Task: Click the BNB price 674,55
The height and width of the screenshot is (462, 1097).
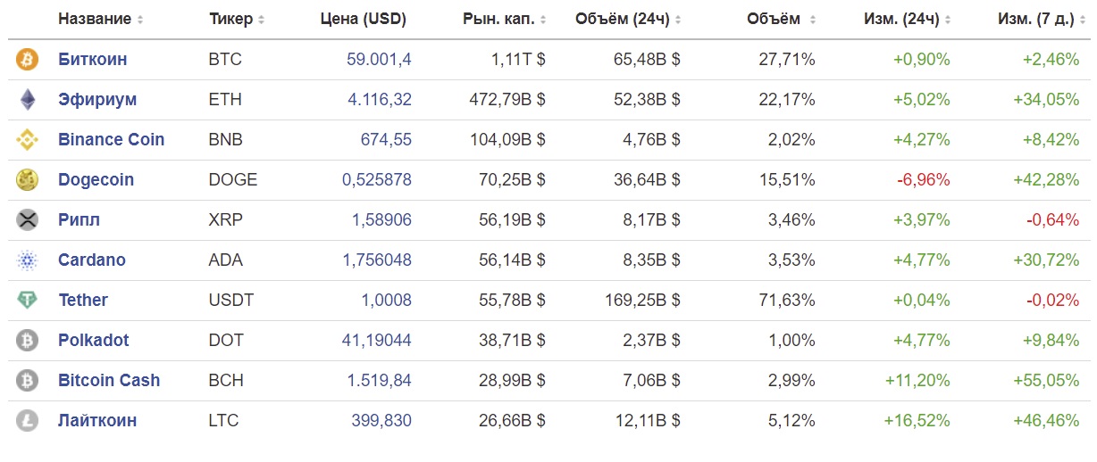Action: (x=386, y=140)
